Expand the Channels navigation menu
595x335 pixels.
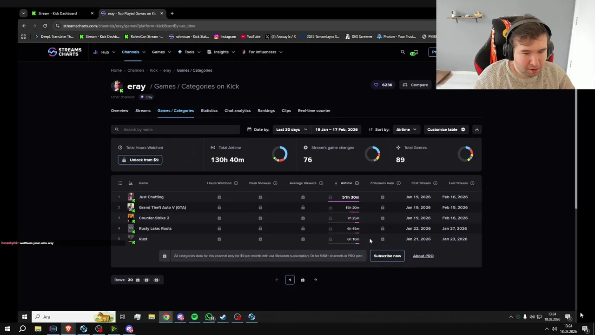[133, 52]
